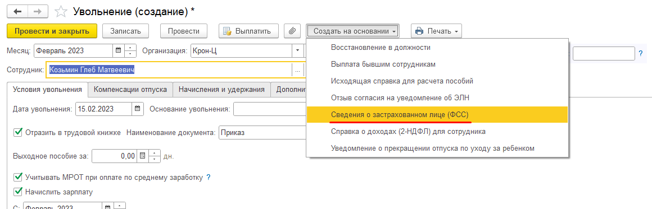Click the Наименование документа field with Приказ

262,133
